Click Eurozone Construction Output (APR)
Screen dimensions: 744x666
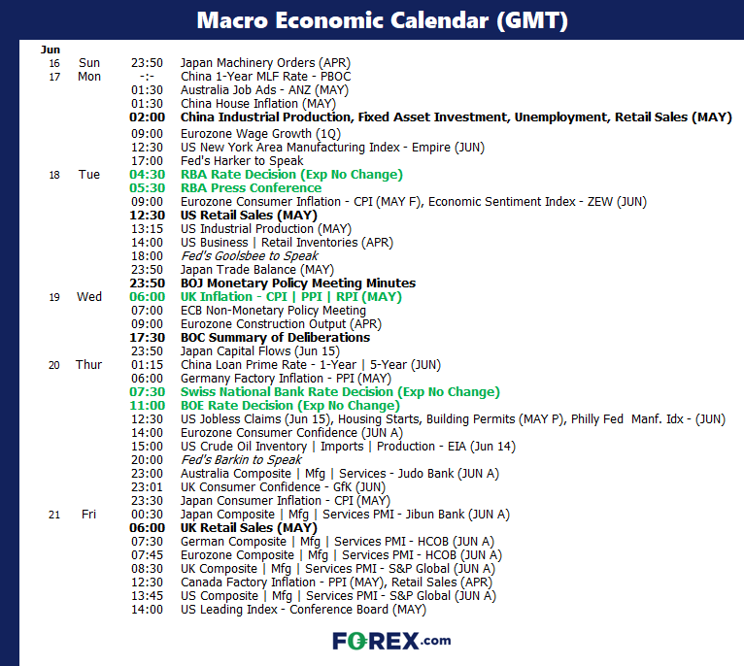pyautogui.click(x=281, y=324)
